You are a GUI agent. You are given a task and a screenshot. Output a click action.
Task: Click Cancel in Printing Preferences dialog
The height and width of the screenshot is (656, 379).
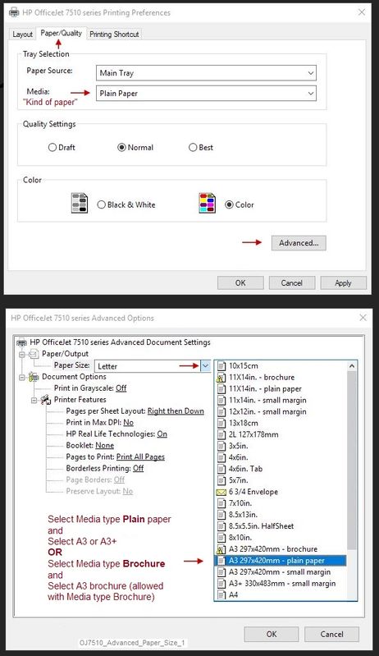(x=292, y=282)
